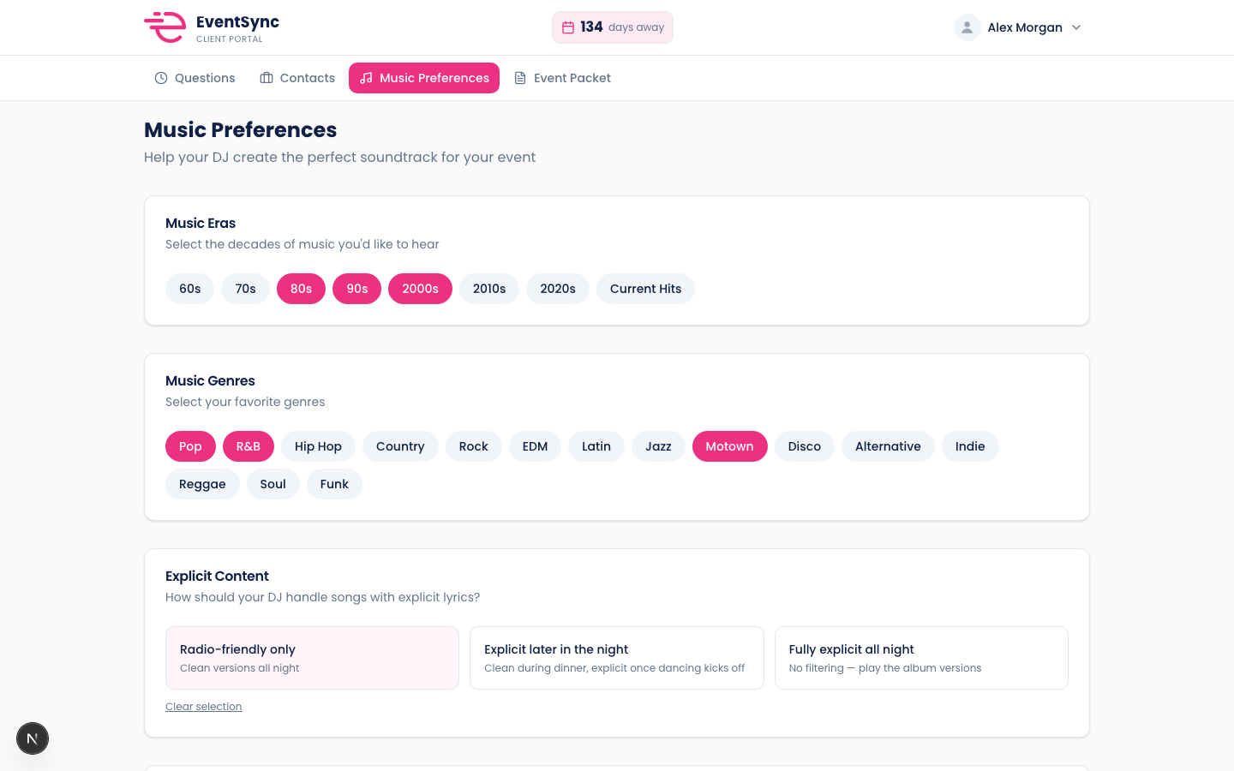
Task: Pick the Jazz genre chip
Action: [x=658, y=446]
